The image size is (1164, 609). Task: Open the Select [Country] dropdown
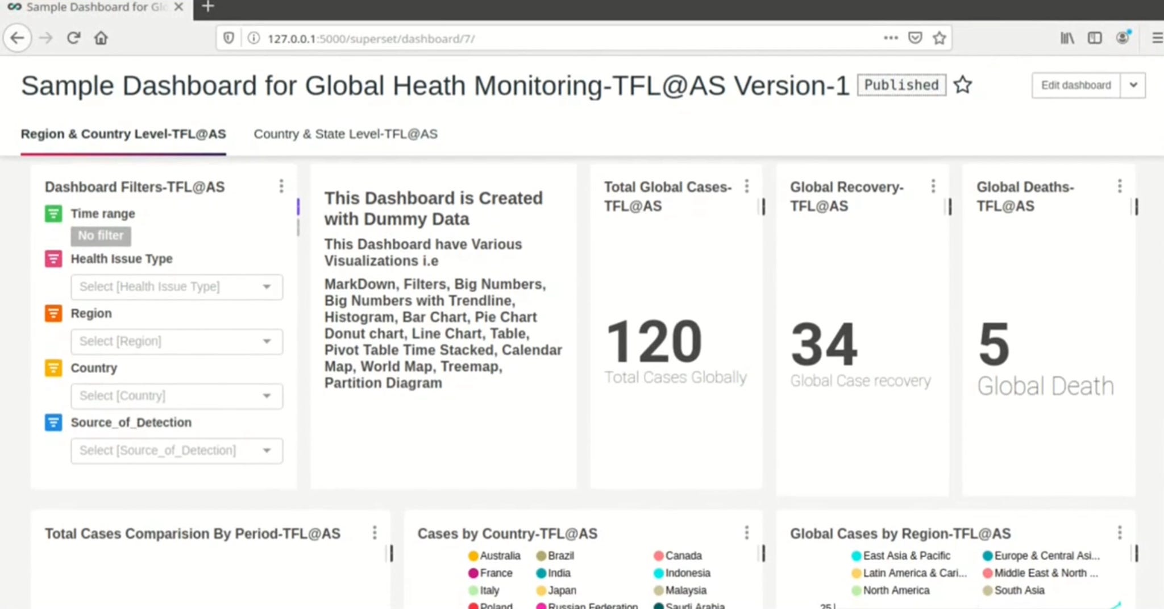tap(176, 396)
